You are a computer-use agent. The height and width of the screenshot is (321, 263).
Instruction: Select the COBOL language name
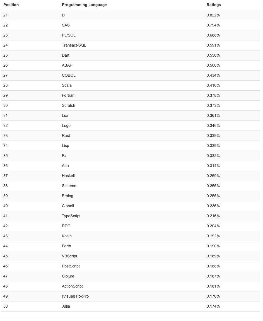click(x=69, y=75)
